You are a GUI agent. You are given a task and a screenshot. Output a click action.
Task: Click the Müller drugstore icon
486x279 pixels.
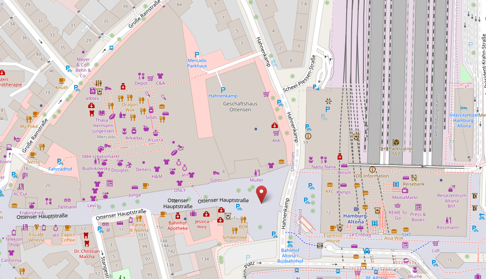[x=257, y=173]
